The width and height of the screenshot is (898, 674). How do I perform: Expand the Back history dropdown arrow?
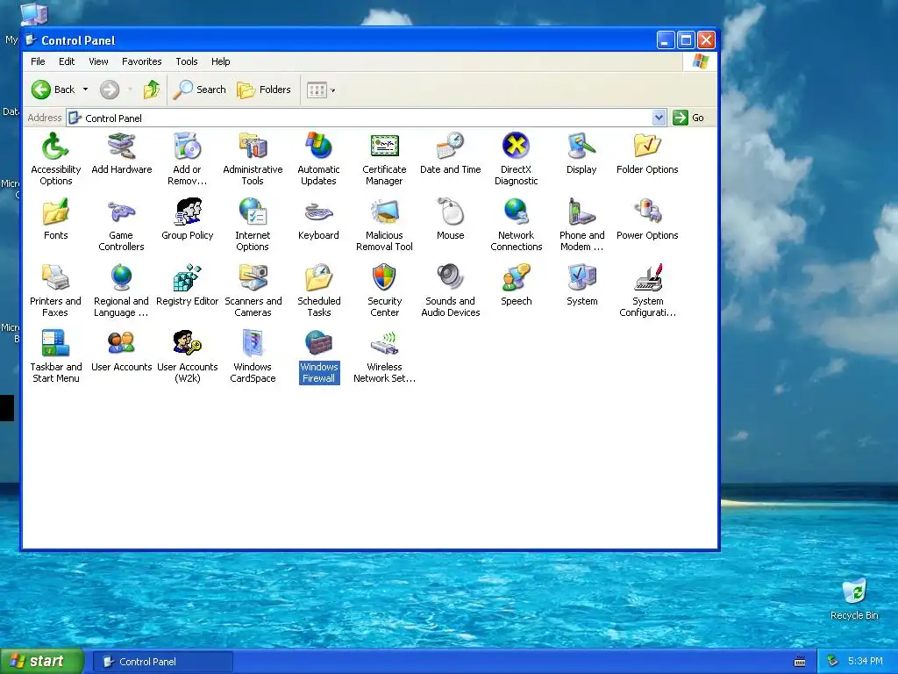(x=85, y=90)
